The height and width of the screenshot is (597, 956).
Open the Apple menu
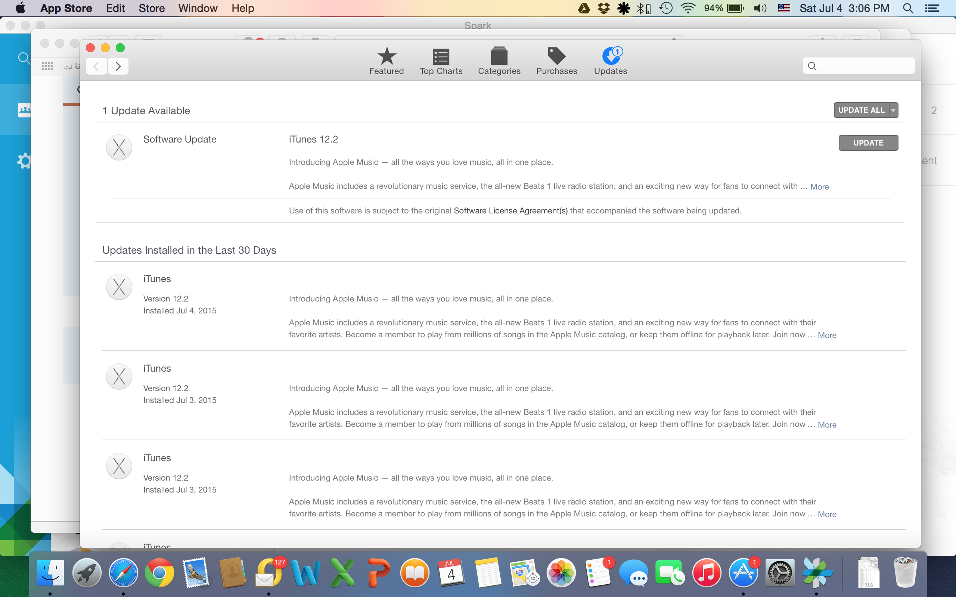point(20,8)
